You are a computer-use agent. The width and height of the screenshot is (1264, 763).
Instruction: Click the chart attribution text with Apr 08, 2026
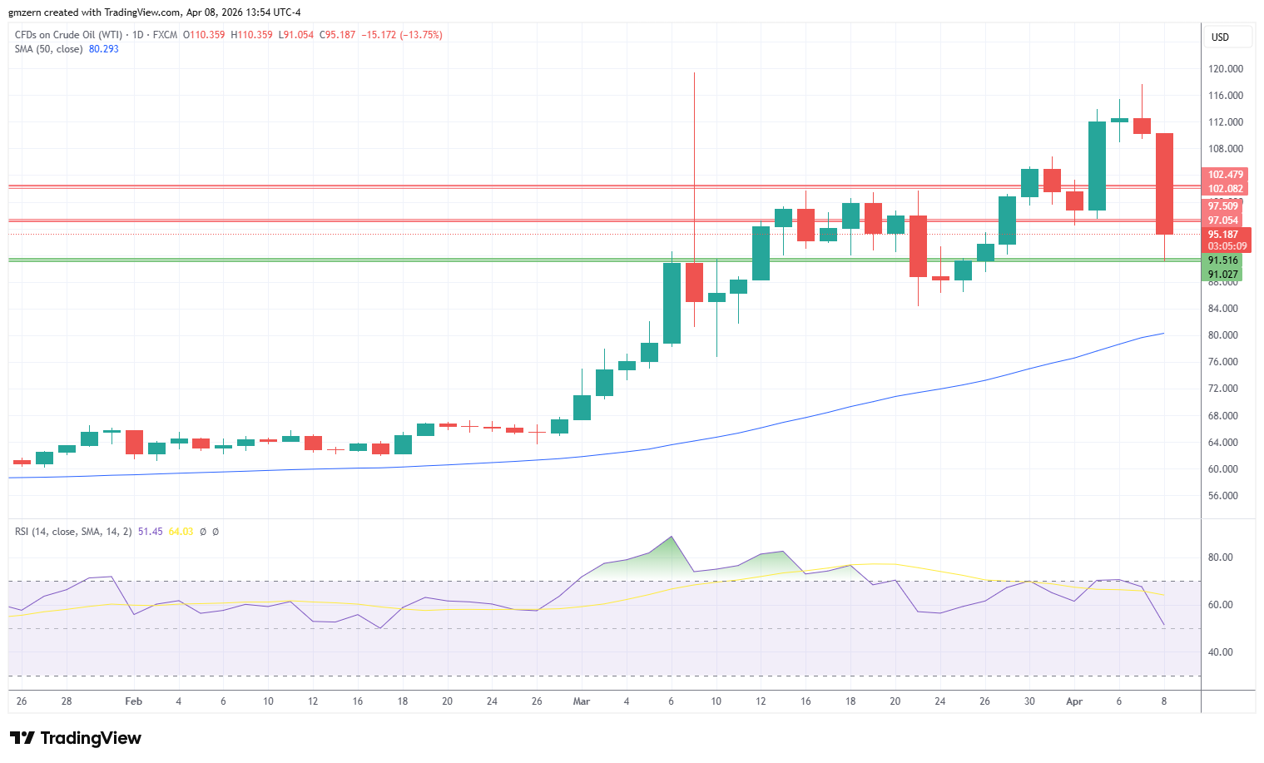point(156,12)
